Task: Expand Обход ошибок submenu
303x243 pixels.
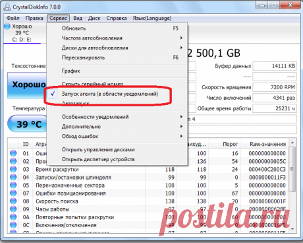Action: point(117,136)
